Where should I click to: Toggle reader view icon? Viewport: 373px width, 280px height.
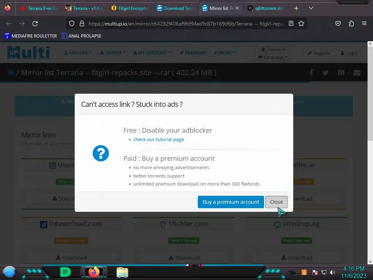click(x=291, y=23)
